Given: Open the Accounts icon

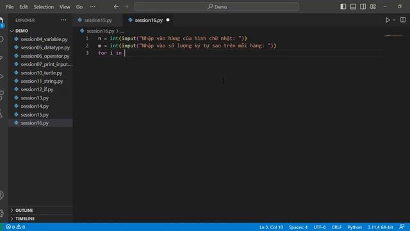Looking at the screenshot, I should pos(1,195).
